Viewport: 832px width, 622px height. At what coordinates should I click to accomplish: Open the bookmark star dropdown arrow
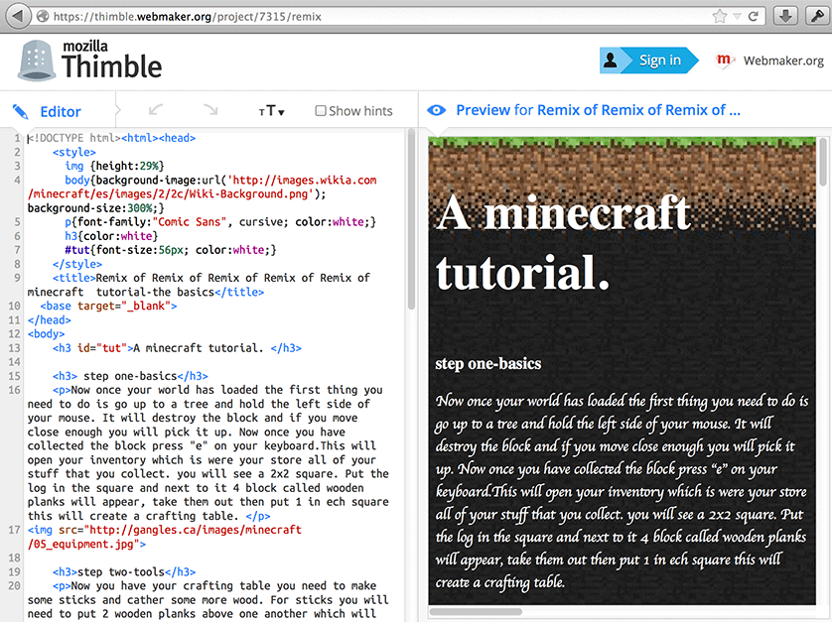[x=737, y=17]
